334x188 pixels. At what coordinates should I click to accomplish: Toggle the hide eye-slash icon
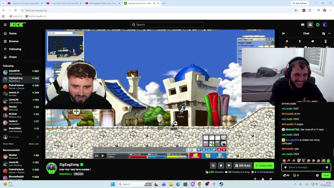click(x=271, y=179)
